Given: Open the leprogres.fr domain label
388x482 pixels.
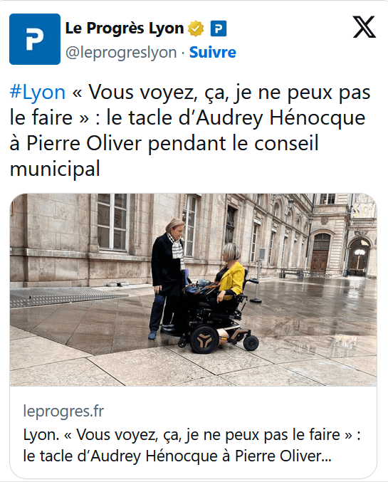Looking at the screenshot, I should 63,411.
